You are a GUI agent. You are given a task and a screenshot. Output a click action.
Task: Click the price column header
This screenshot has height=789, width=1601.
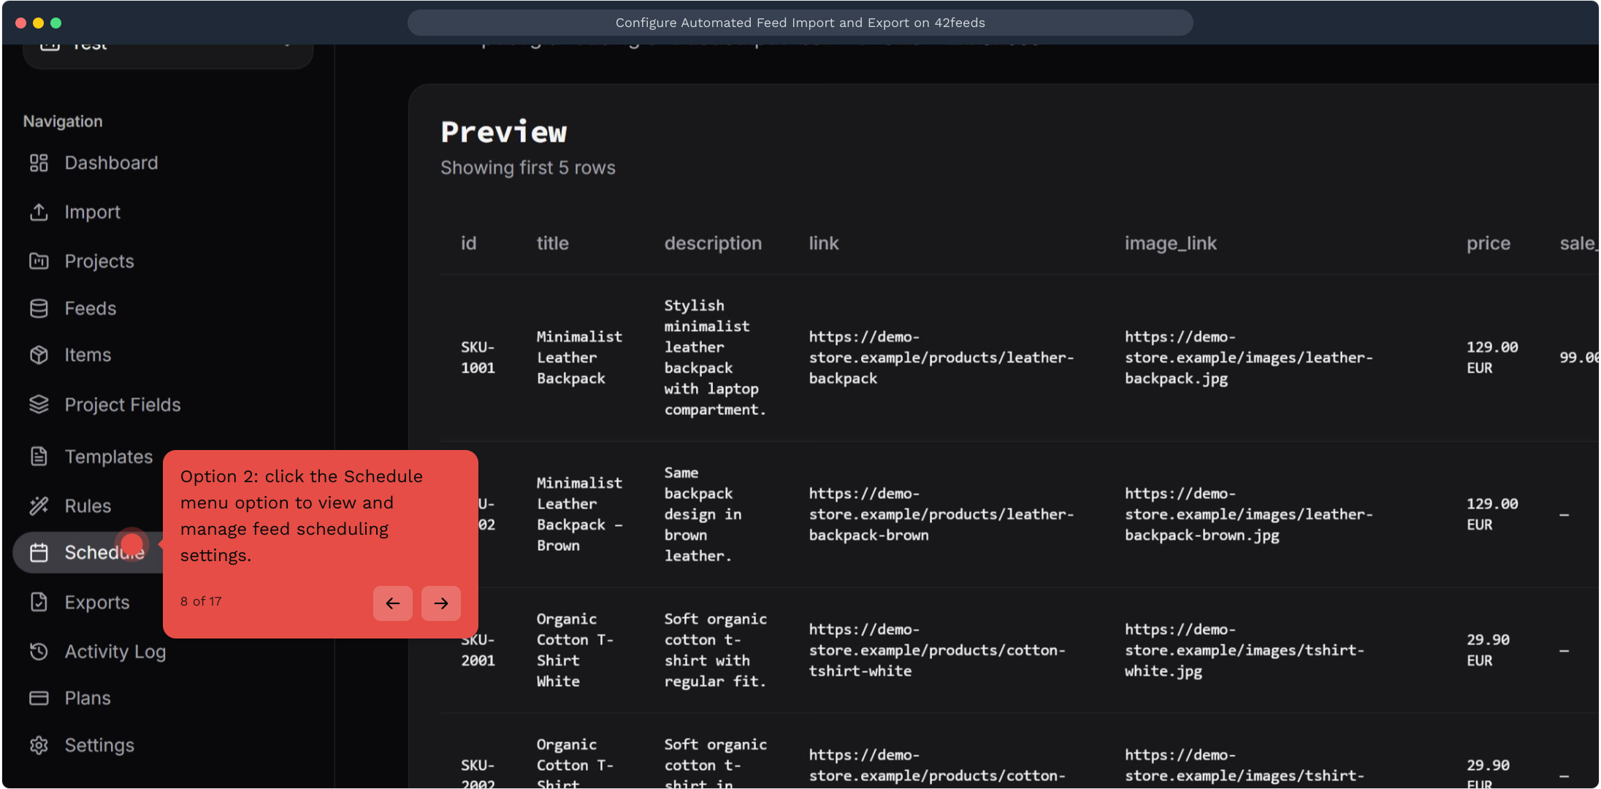pyautogui.click(x=1488, y=243)
